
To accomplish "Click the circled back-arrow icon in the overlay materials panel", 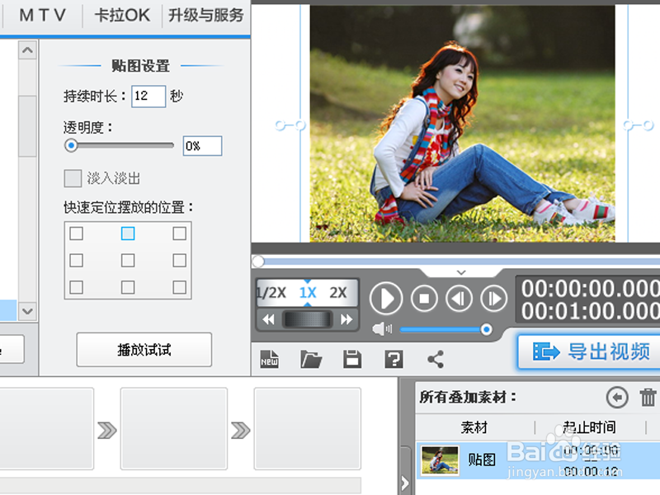I will (x=617, y=397).
